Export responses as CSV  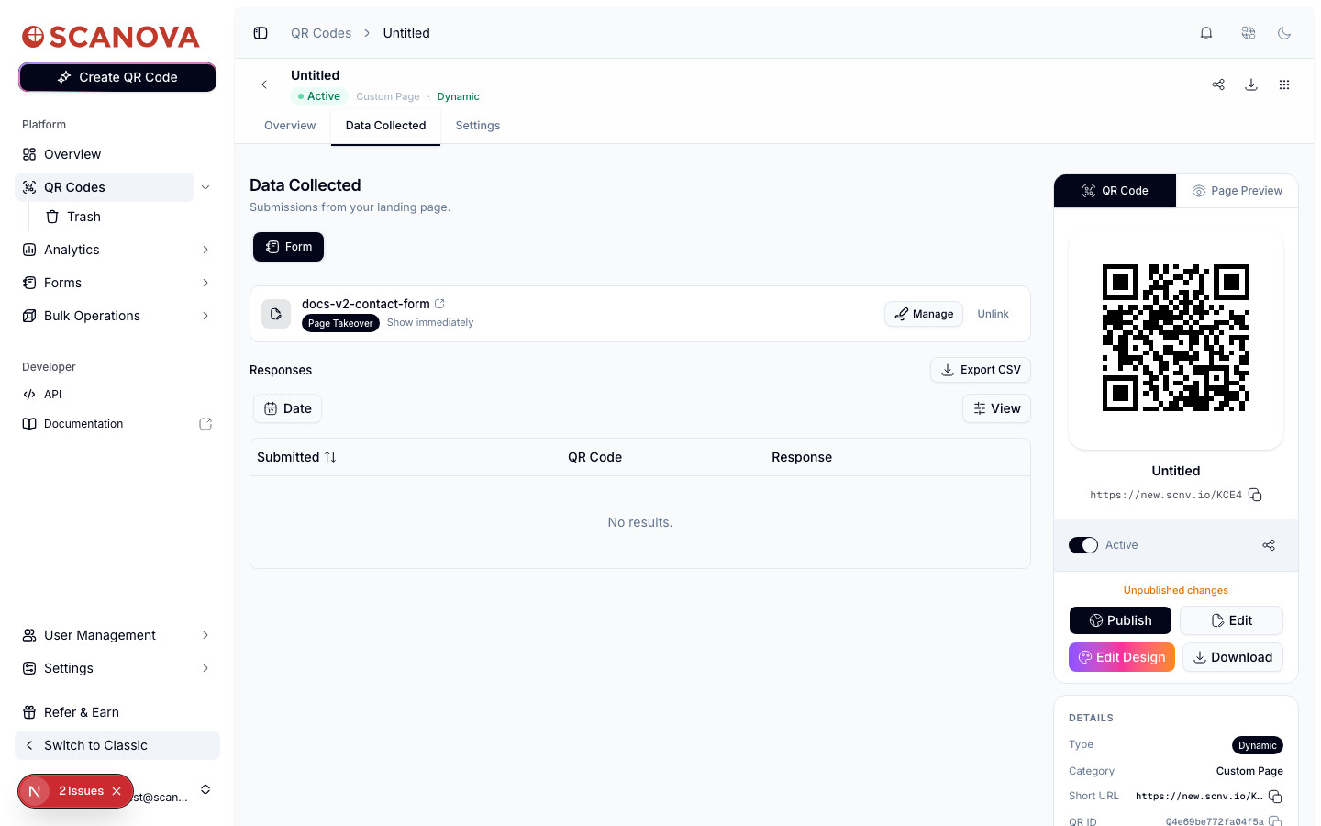point(981,370)
